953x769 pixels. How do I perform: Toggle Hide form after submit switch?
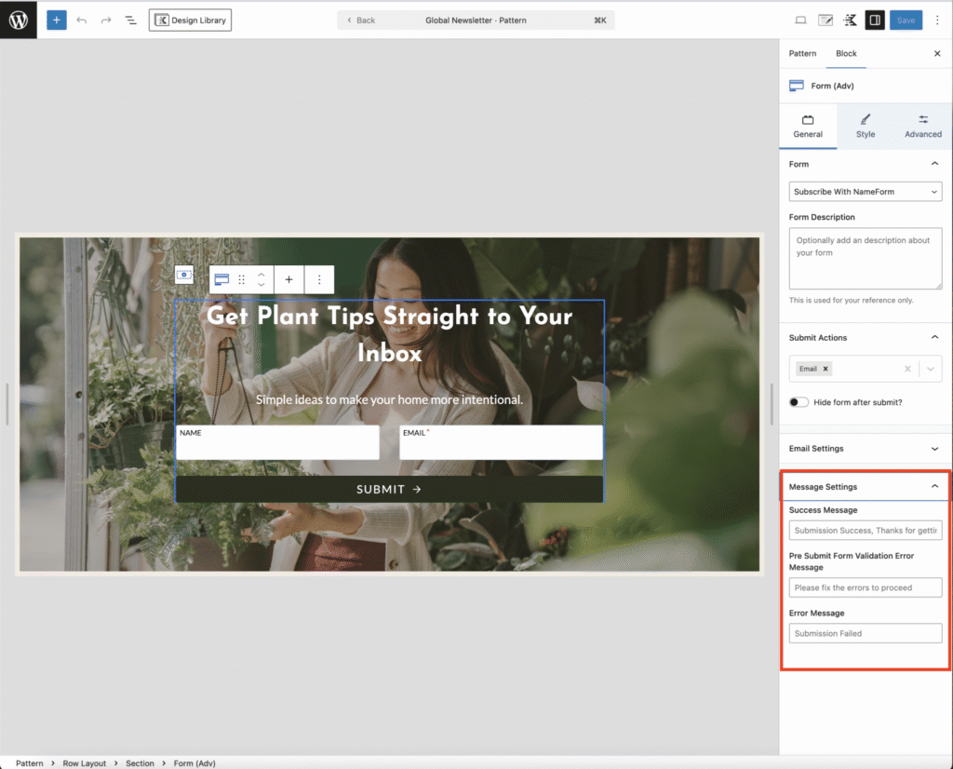(x=799, y=402)
